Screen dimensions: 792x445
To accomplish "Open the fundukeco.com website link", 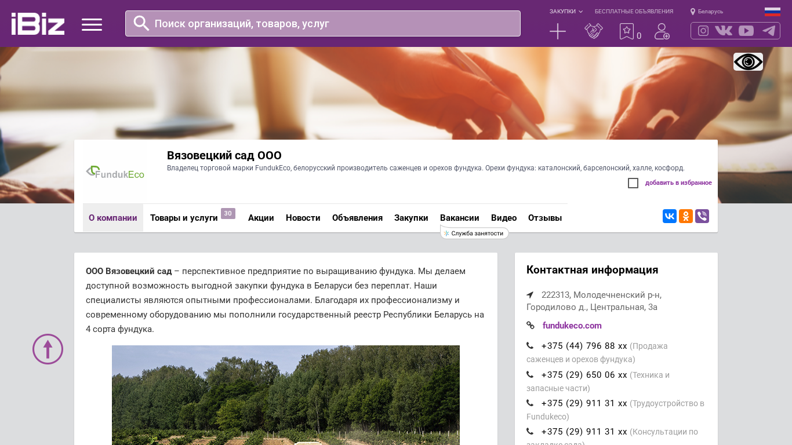I will tap(572, 326).
